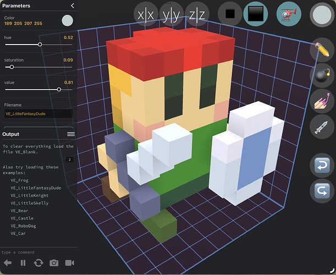Click the color RGBA values 189 205 207 255
This screenshot has height=275, width=336.
click(23, 23)
